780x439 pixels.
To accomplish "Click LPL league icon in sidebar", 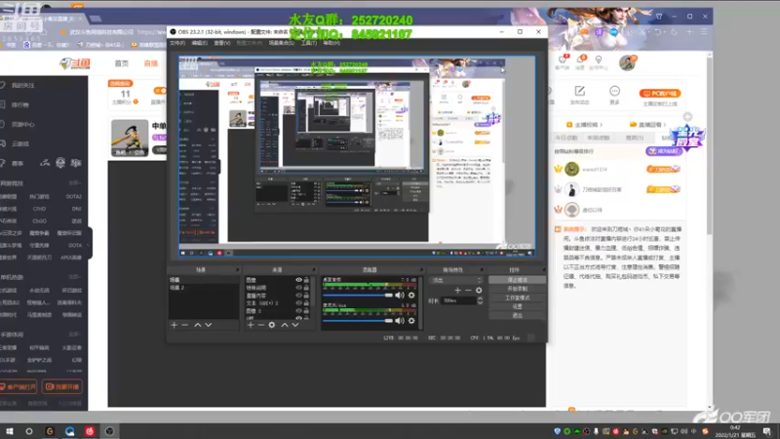I will click(x=45, y=163).
